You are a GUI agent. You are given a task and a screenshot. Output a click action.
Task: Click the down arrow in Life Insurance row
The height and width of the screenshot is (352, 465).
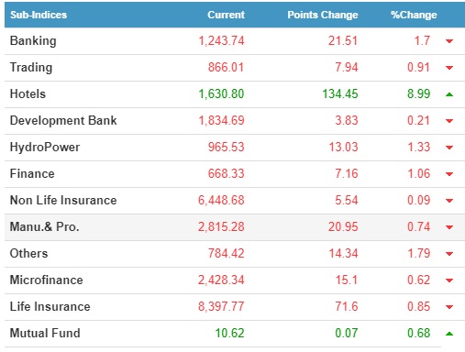click(449, 307)
